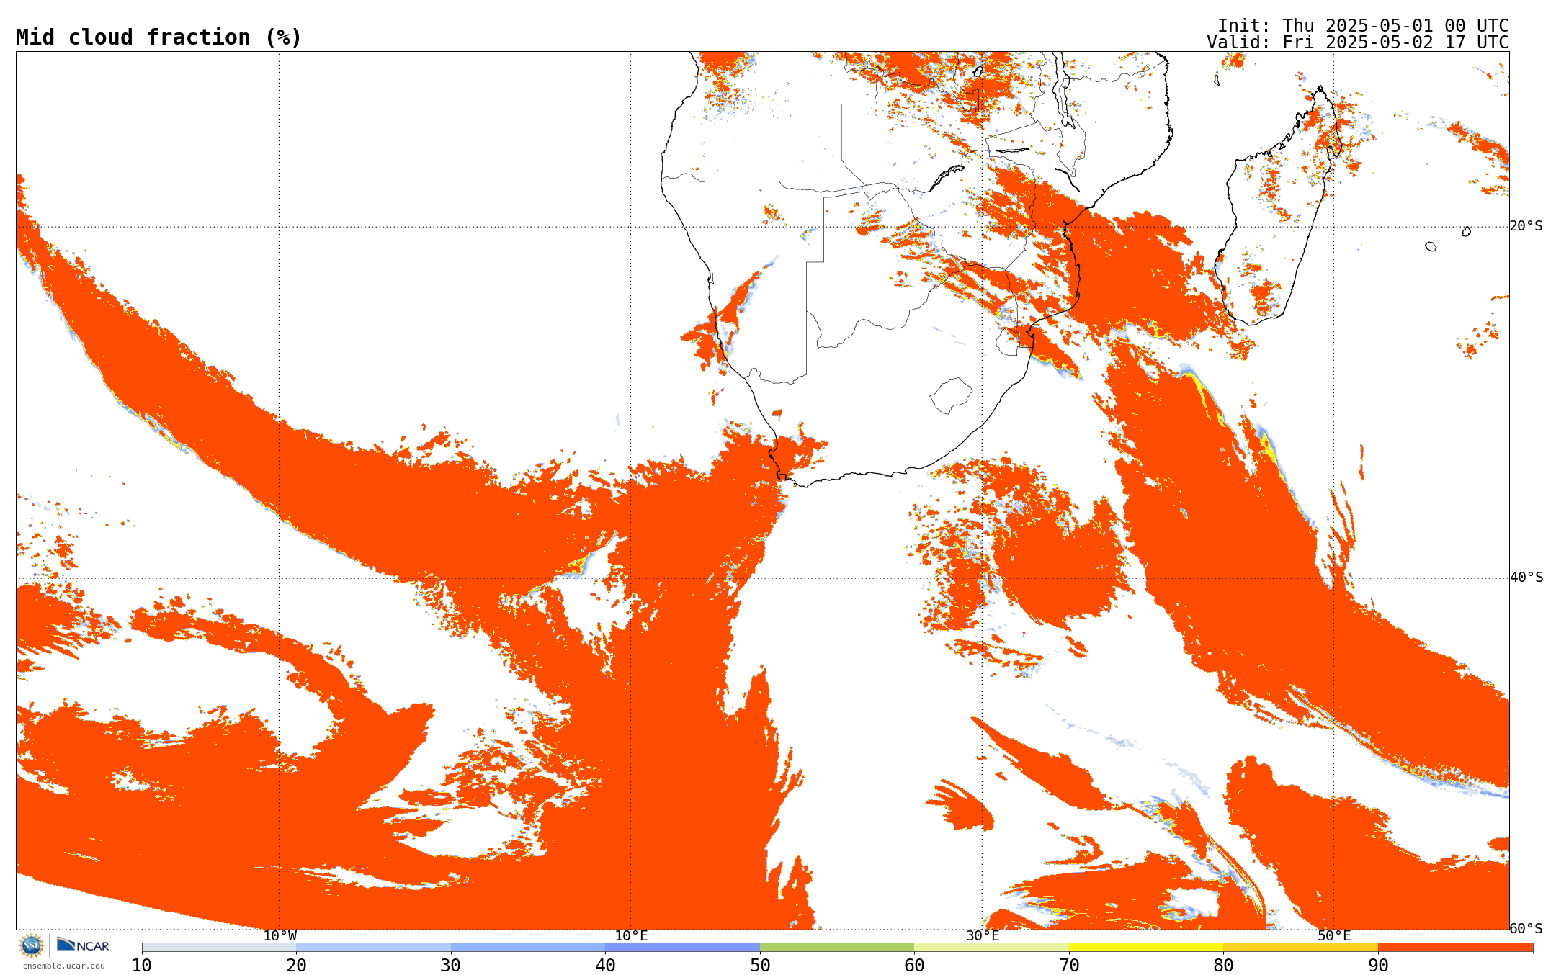This screenshot has height=975, width=1556.
Task: Click the 90+ red-orange colorbar segment
Action: [1456, 948]
